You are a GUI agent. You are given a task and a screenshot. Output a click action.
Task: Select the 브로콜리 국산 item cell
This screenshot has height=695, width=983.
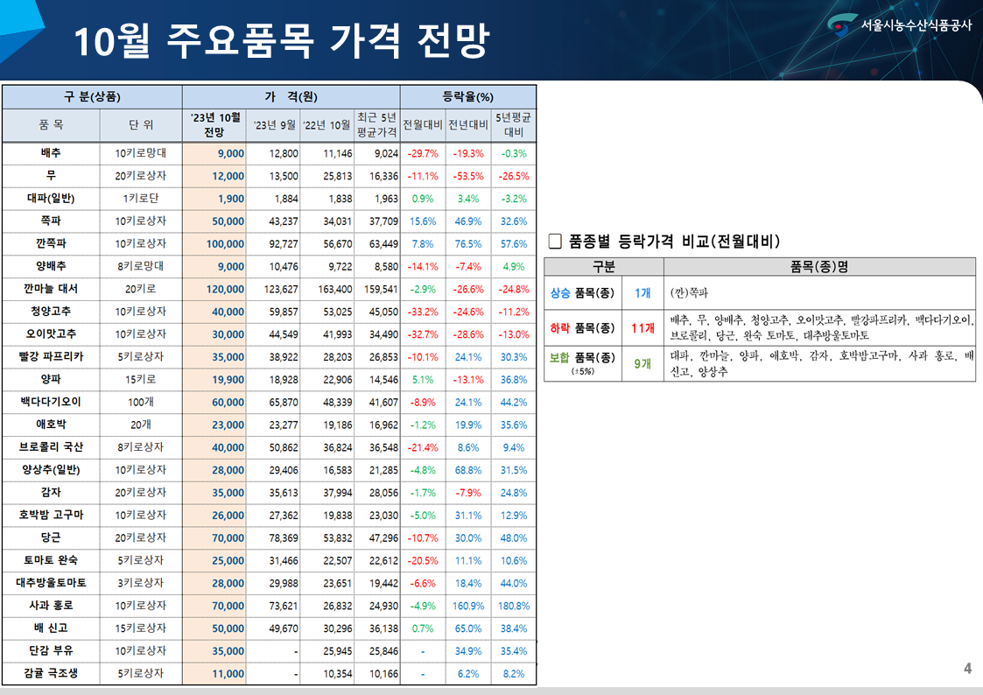[51, 447]
